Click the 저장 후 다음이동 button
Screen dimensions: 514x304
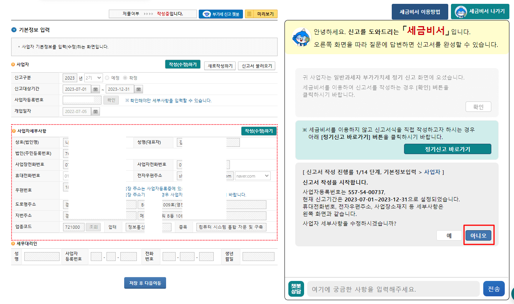pyautogui.click(x=145, y=282)
